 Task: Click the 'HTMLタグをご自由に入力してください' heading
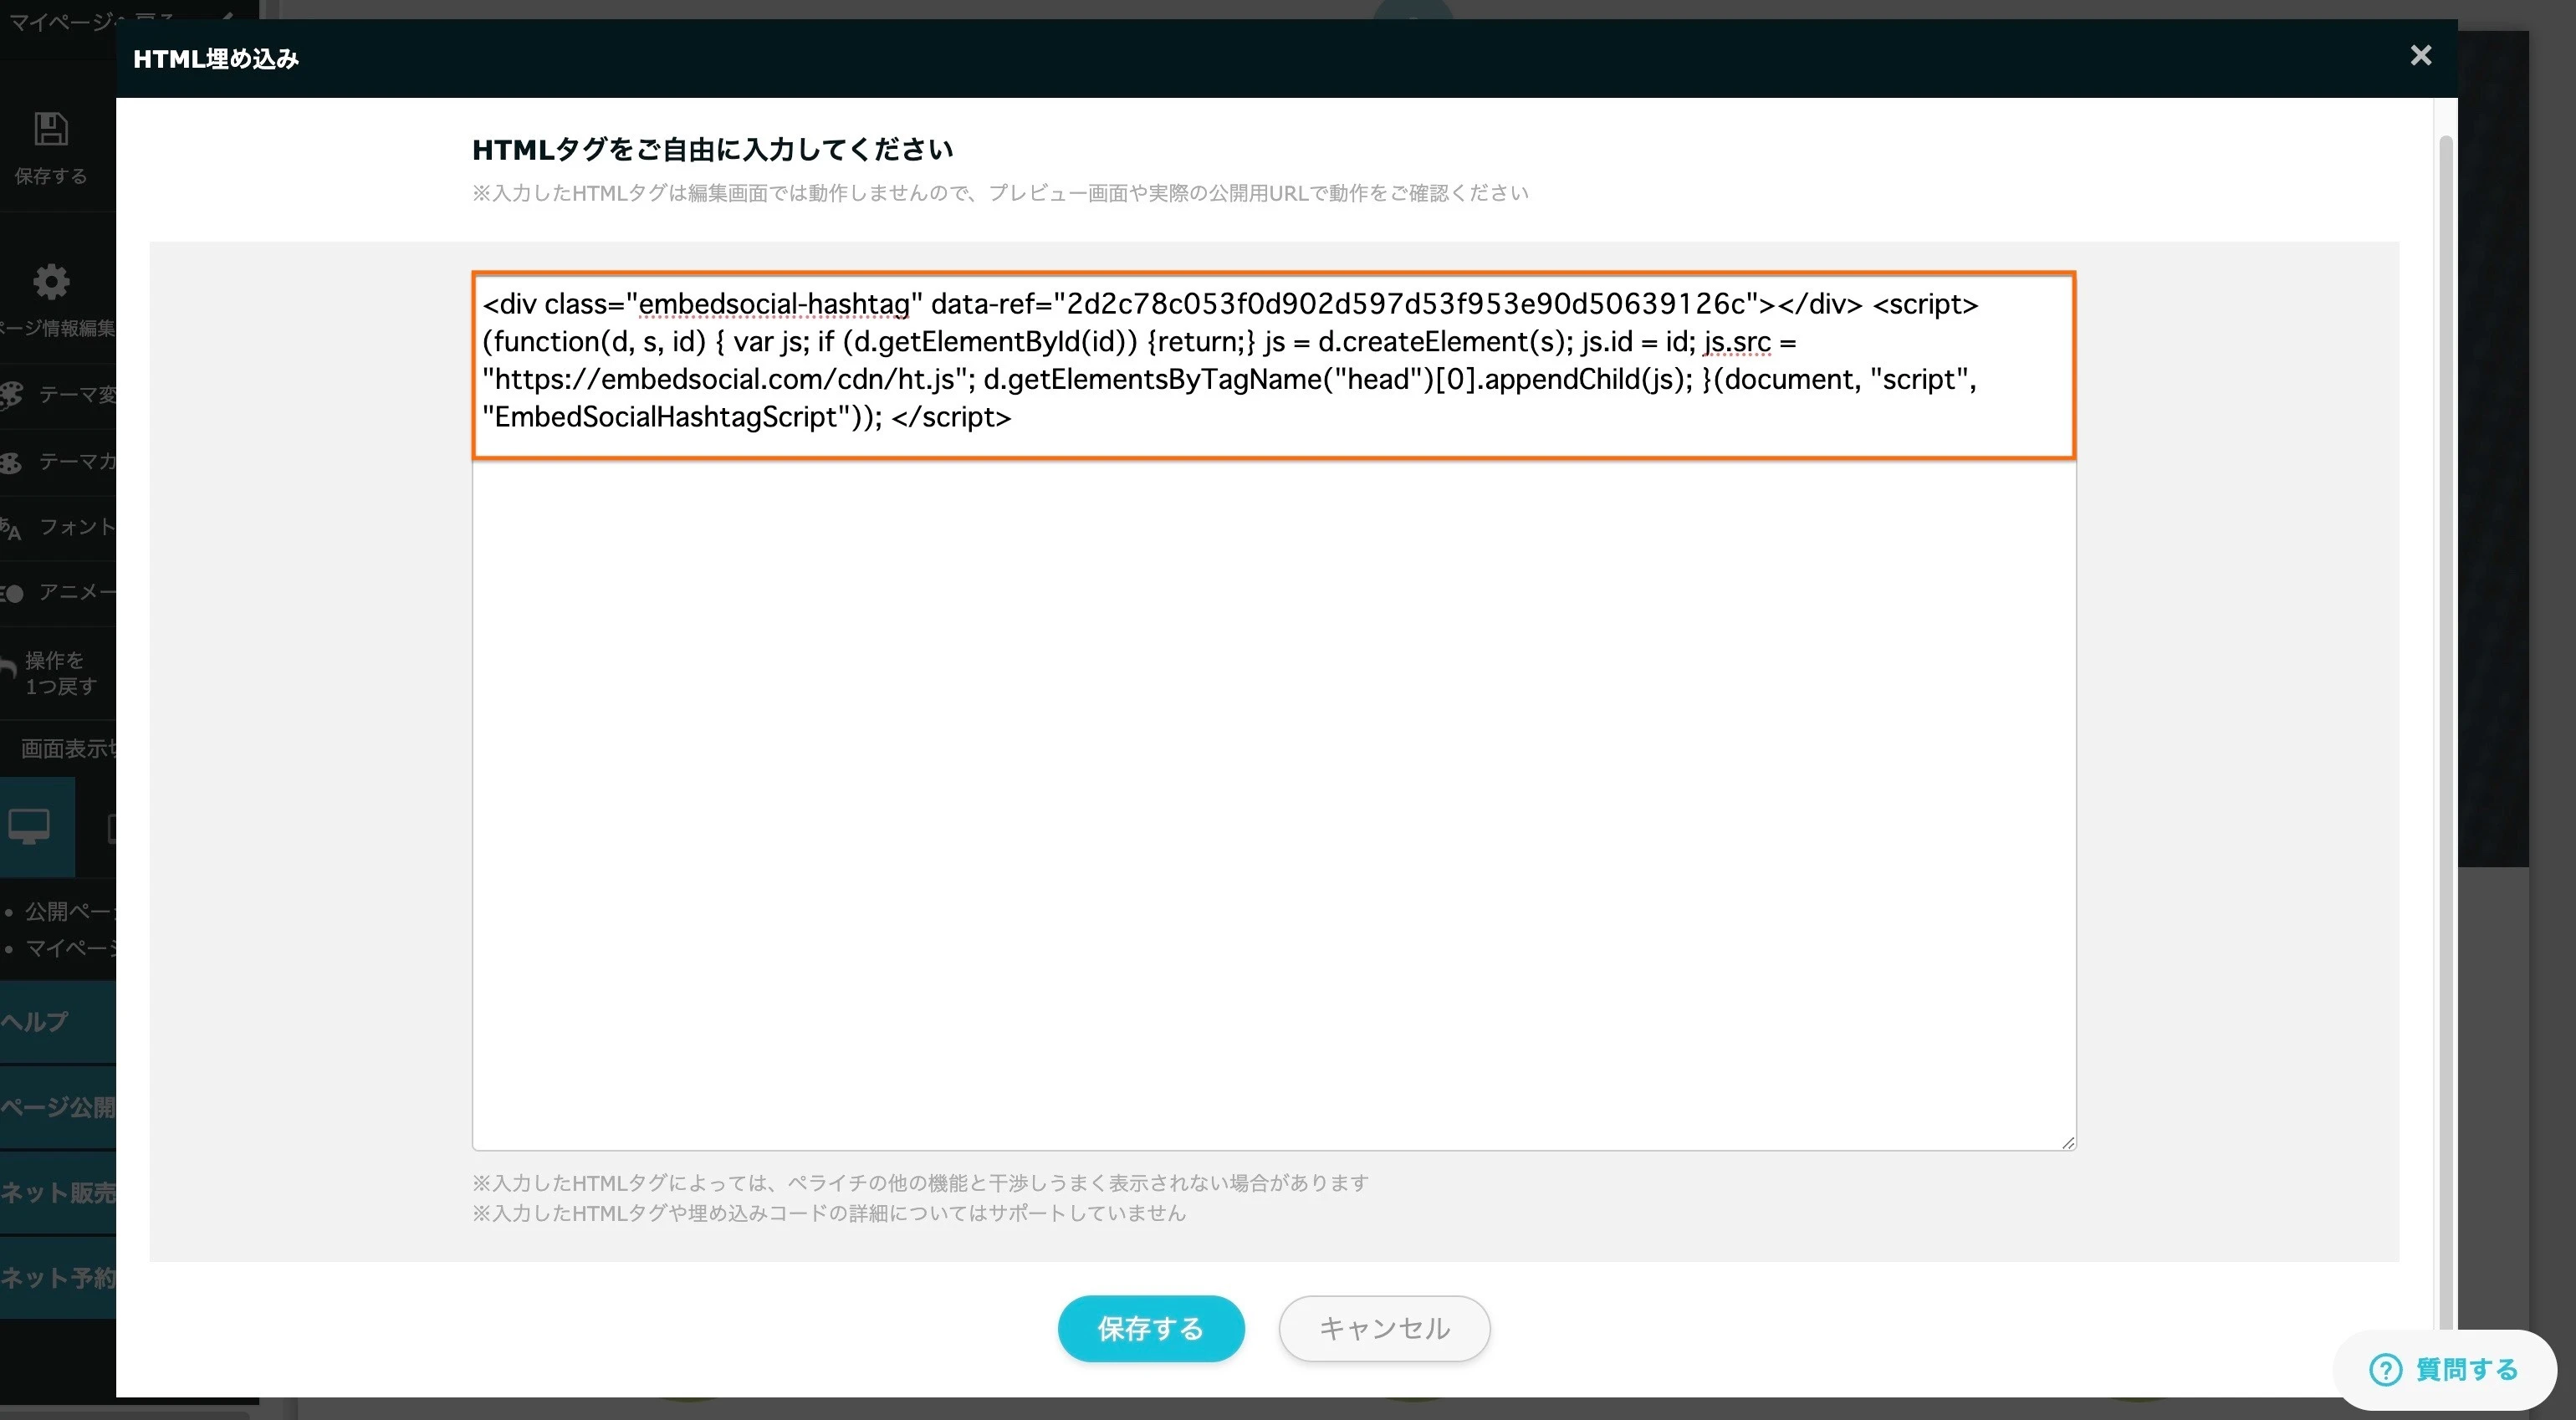click(712, 149)
